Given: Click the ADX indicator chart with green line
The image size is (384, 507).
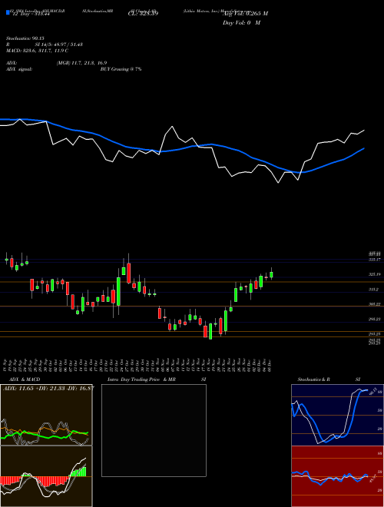Looking at the screenshot, I should 46,415.
